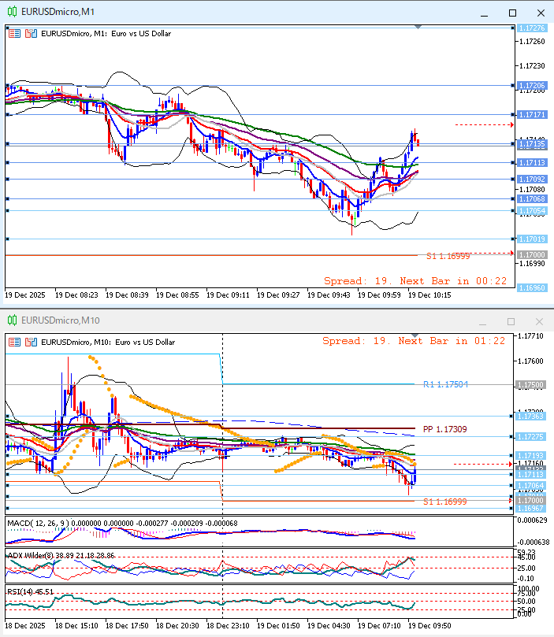The height and width of the screenshot is (637, 554).
Task: Click the EURUSDmicro,M1 window title candlestick icon
Action: tap(12, 13)
